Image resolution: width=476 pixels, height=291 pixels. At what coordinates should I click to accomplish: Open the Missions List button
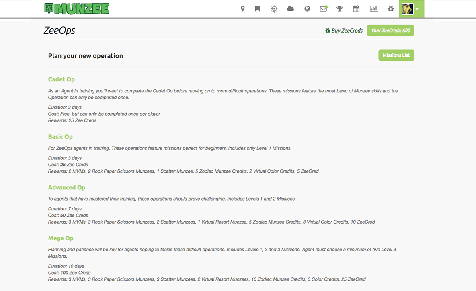click(x=396, y=55)
